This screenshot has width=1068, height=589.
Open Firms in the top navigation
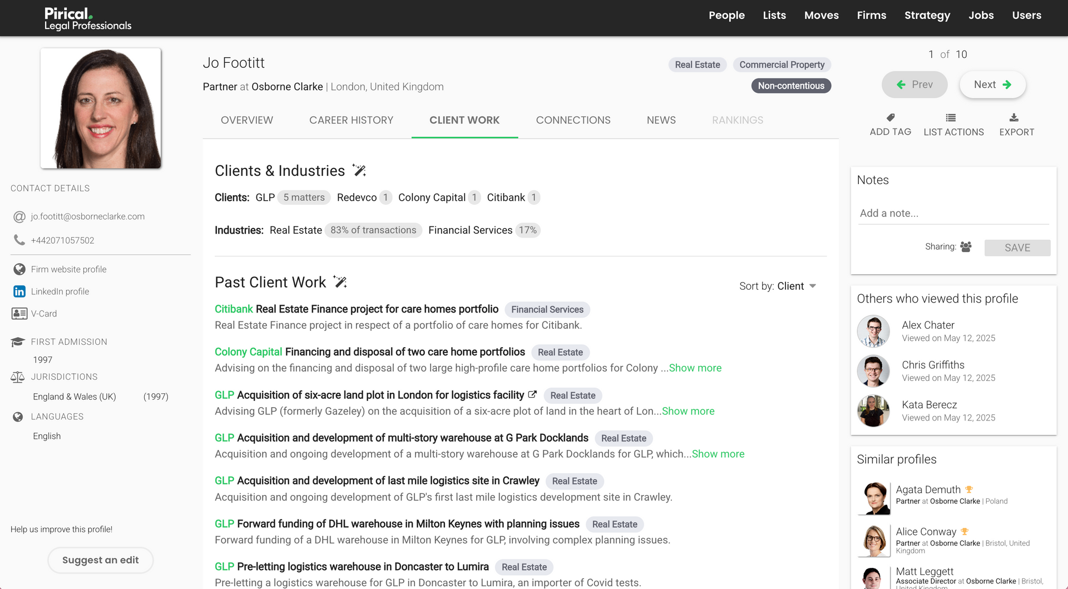pos(872,16)
